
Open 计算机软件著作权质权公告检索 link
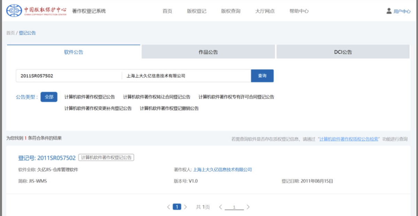click(x=349, y=139)
